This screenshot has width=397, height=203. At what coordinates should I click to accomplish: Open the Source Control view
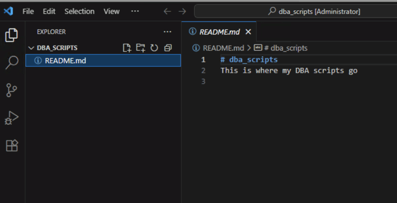tap(12, 90)
